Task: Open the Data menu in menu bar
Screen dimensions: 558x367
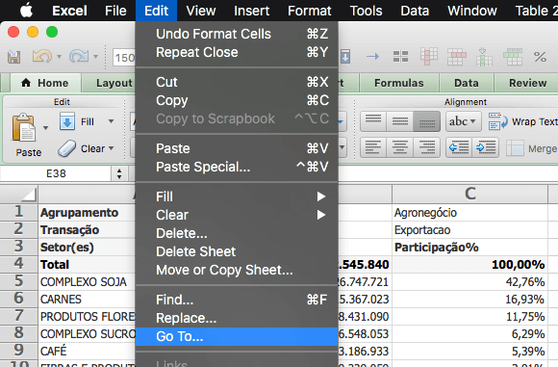Action: click(x=415, y=11)
